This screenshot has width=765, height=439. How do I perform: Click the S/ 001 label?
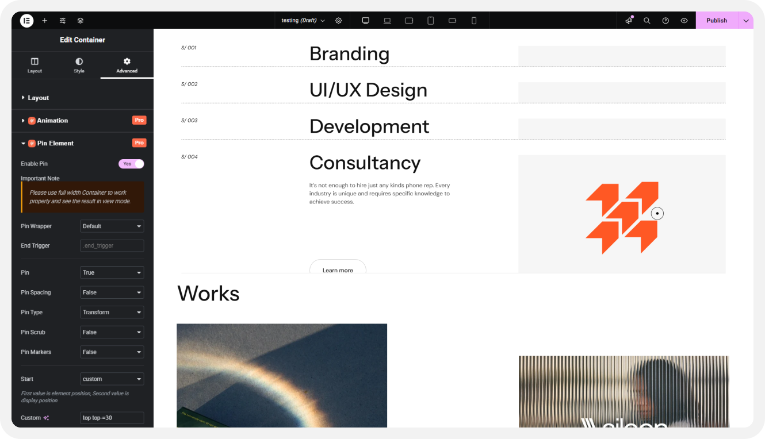coord(189,48)
